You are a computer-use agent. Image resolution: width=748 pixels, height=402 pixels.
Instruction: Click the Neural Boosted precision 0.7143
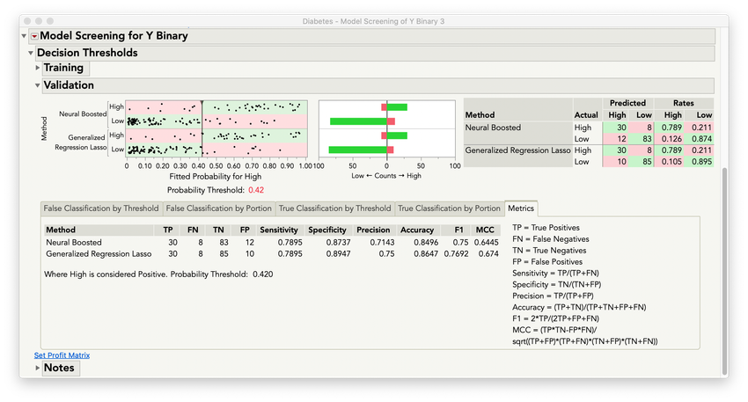tap(382, 243)
